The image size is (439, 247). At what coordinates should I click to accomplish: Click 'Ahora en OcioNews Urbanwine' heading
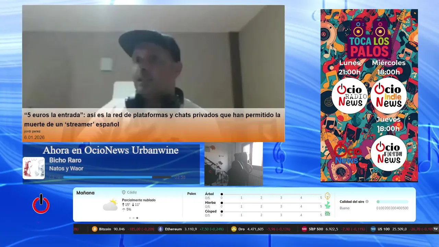(110, 150)
